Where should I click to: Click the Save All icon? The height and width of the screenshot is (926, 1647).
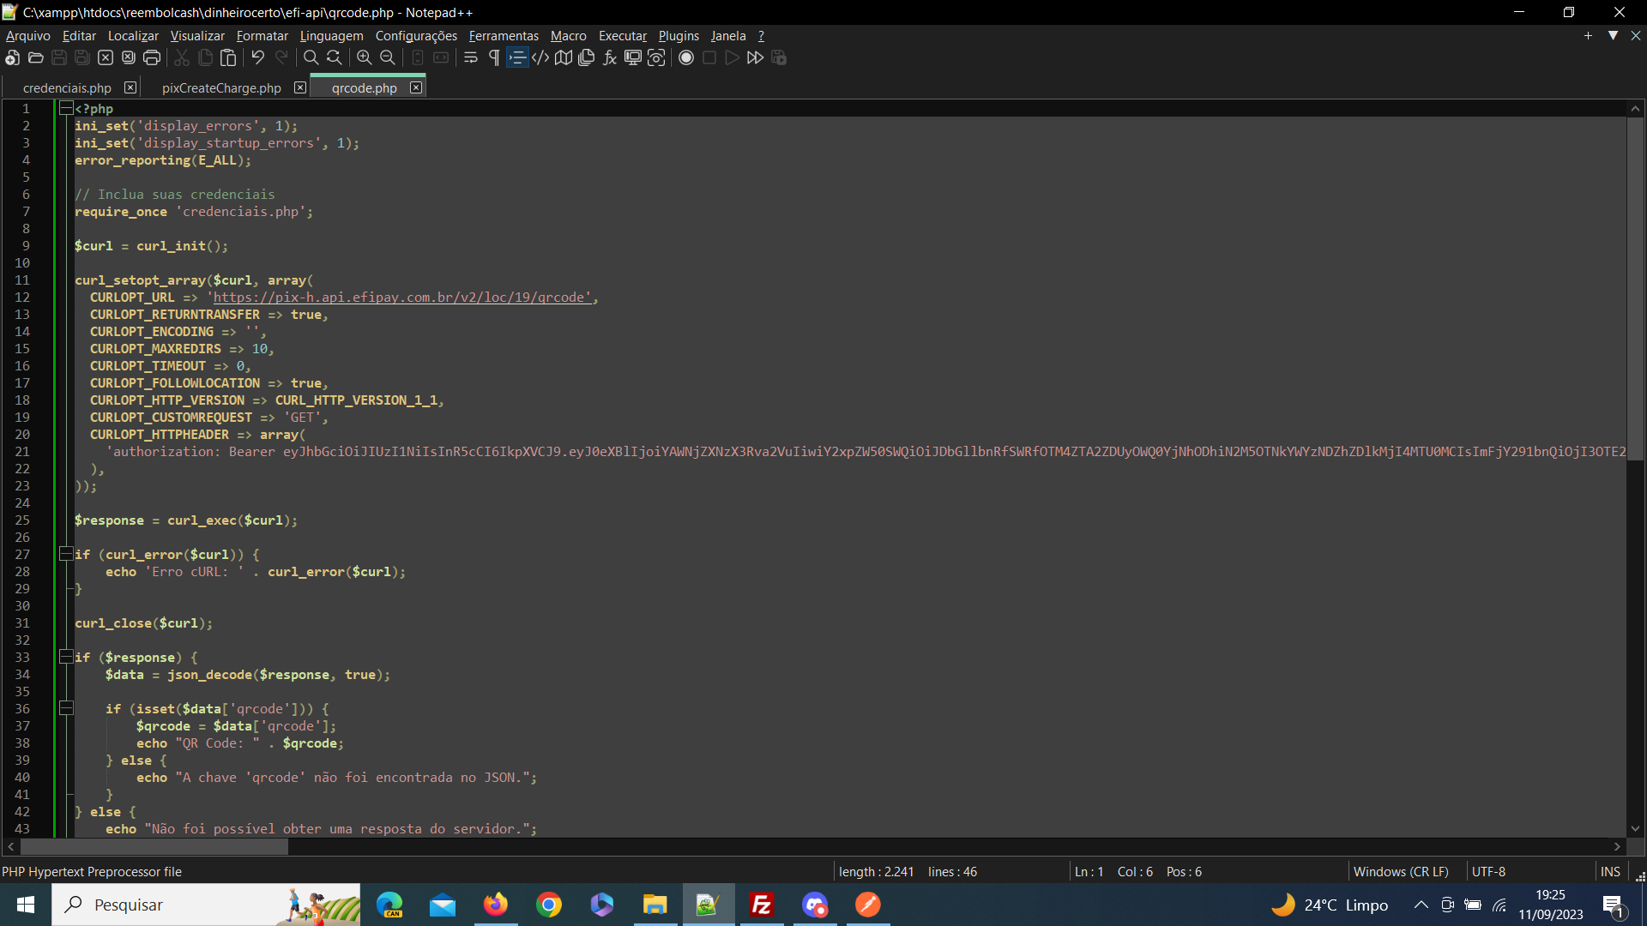pos(82,57)
